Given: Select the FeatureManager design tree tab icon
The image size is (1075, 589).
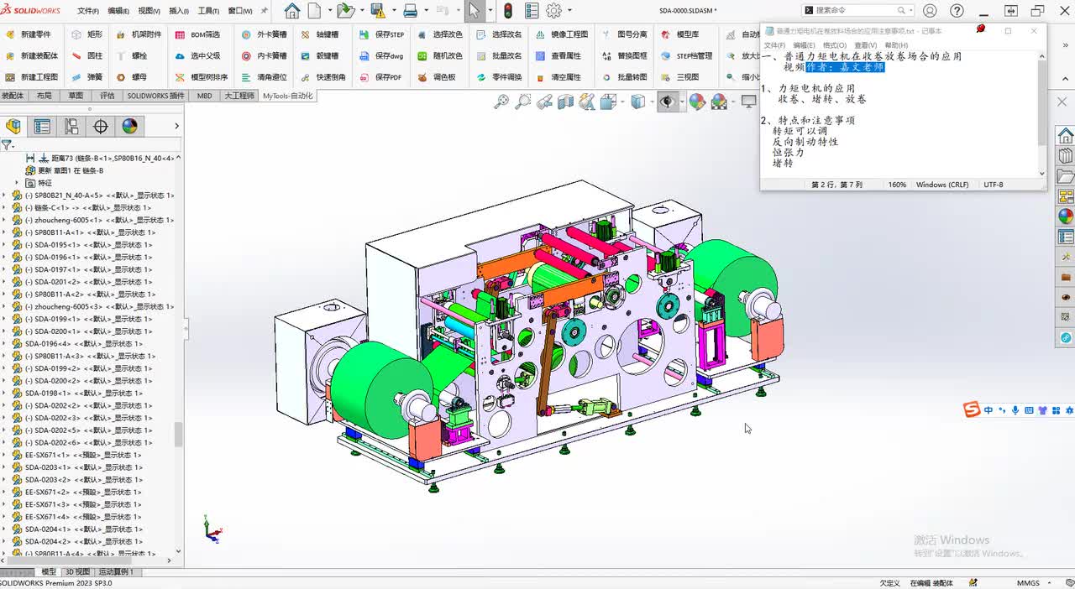Looking at the screenshot, I should [13, 127].
